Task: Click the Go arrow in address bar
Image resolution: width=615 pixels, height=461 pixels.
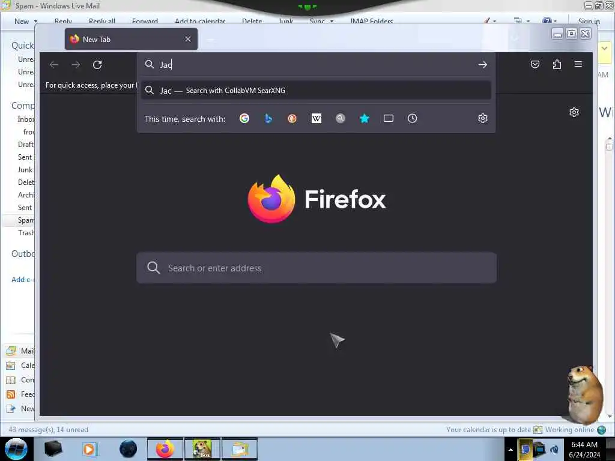Action: (x=483, y=65)
